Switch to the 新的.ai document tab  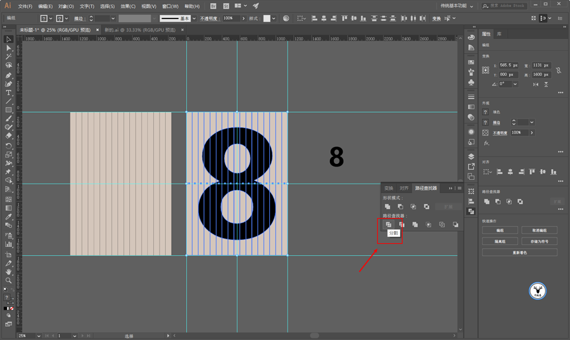139,30
